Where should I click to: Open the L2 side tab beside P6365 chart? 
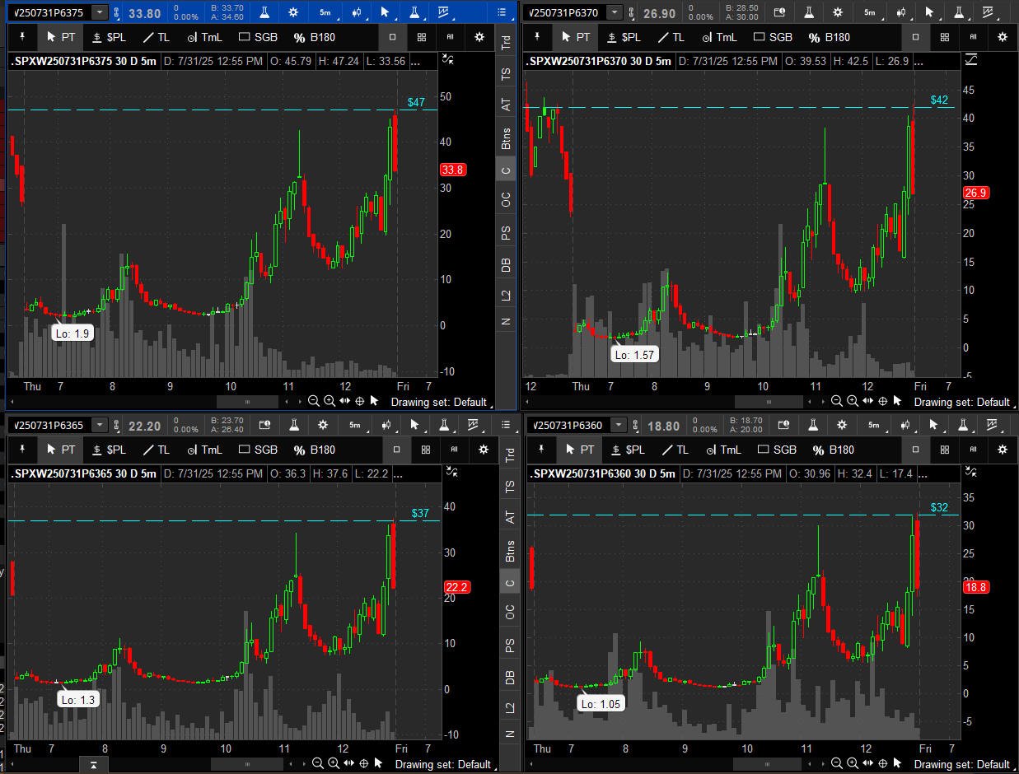(x=510, y=707)
